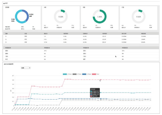Click the A-phase 0.18A donut gauge
Screen dimensions: 162x115
coord(61,17)
